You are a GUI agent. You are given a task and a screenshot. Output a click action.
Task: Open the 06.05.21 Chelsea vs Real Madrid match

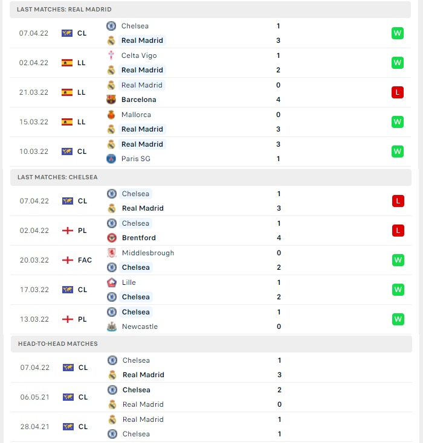pos(211,397)
